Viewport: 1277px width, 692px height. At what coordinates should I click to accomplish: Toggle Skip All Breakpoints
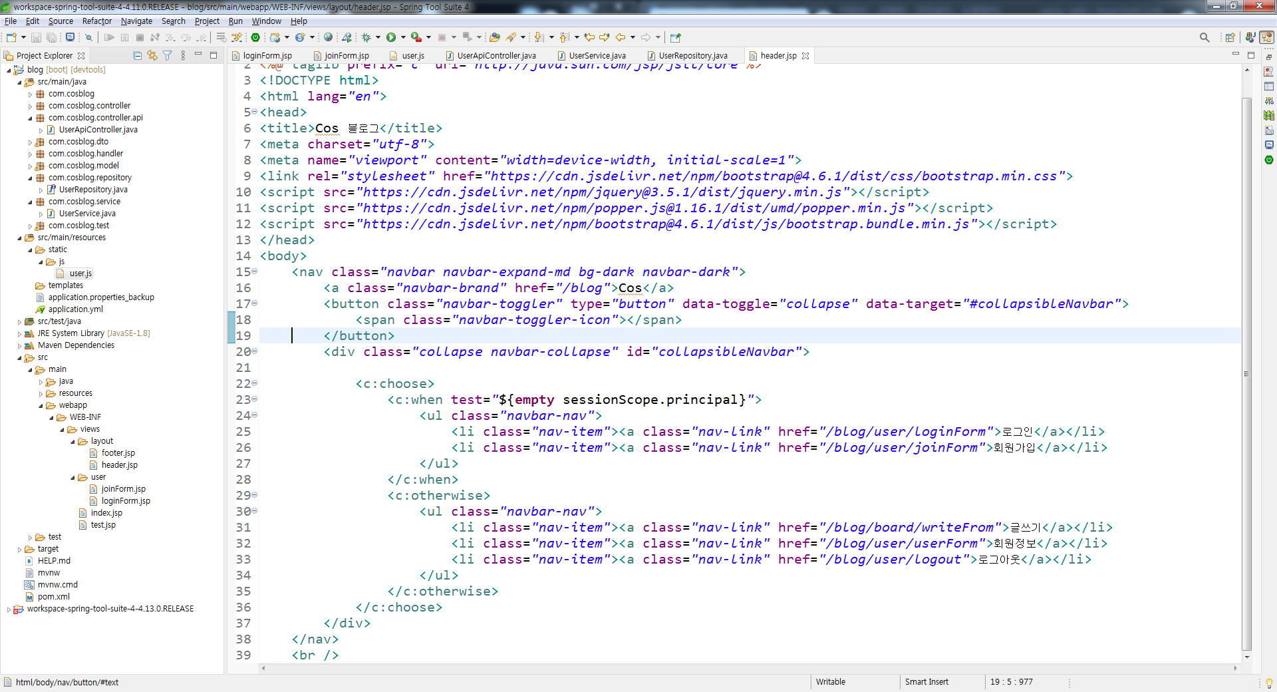[88, 37]
